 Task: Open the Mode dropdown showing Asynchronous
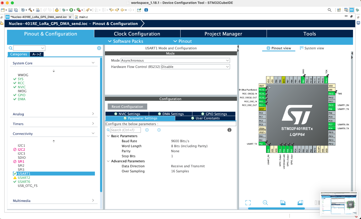[175, 60]
